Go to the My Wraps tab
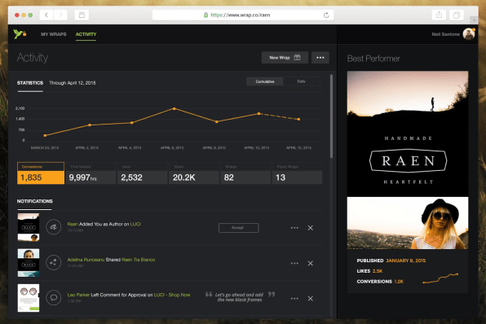Image resolution: width=486 pixels, height=324 pixels. [54, 34]
